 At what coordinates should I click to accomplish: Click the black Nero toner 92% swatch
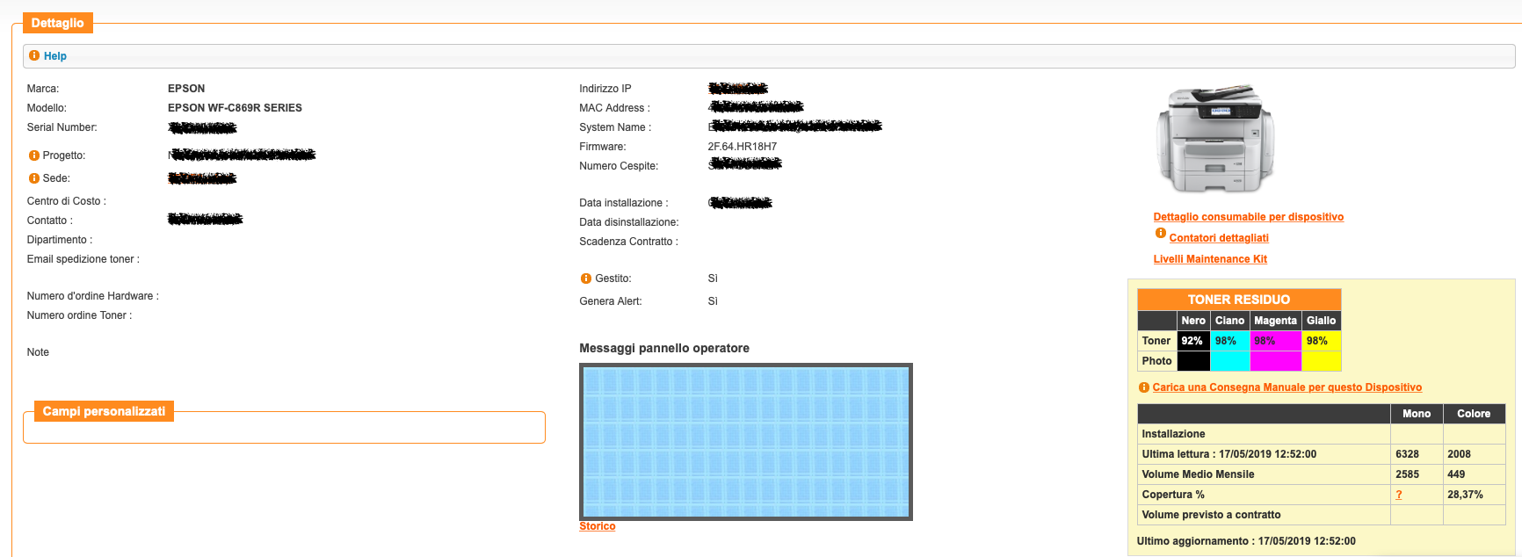tap(1192, 341)
